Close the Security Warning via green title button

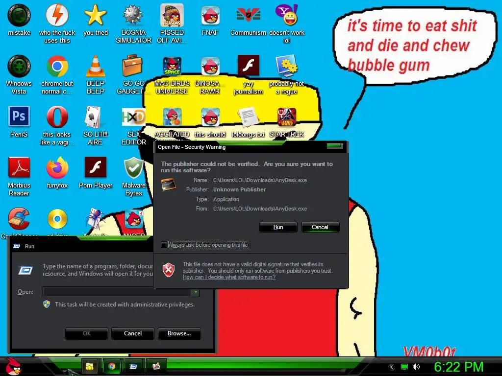[335, 146]
